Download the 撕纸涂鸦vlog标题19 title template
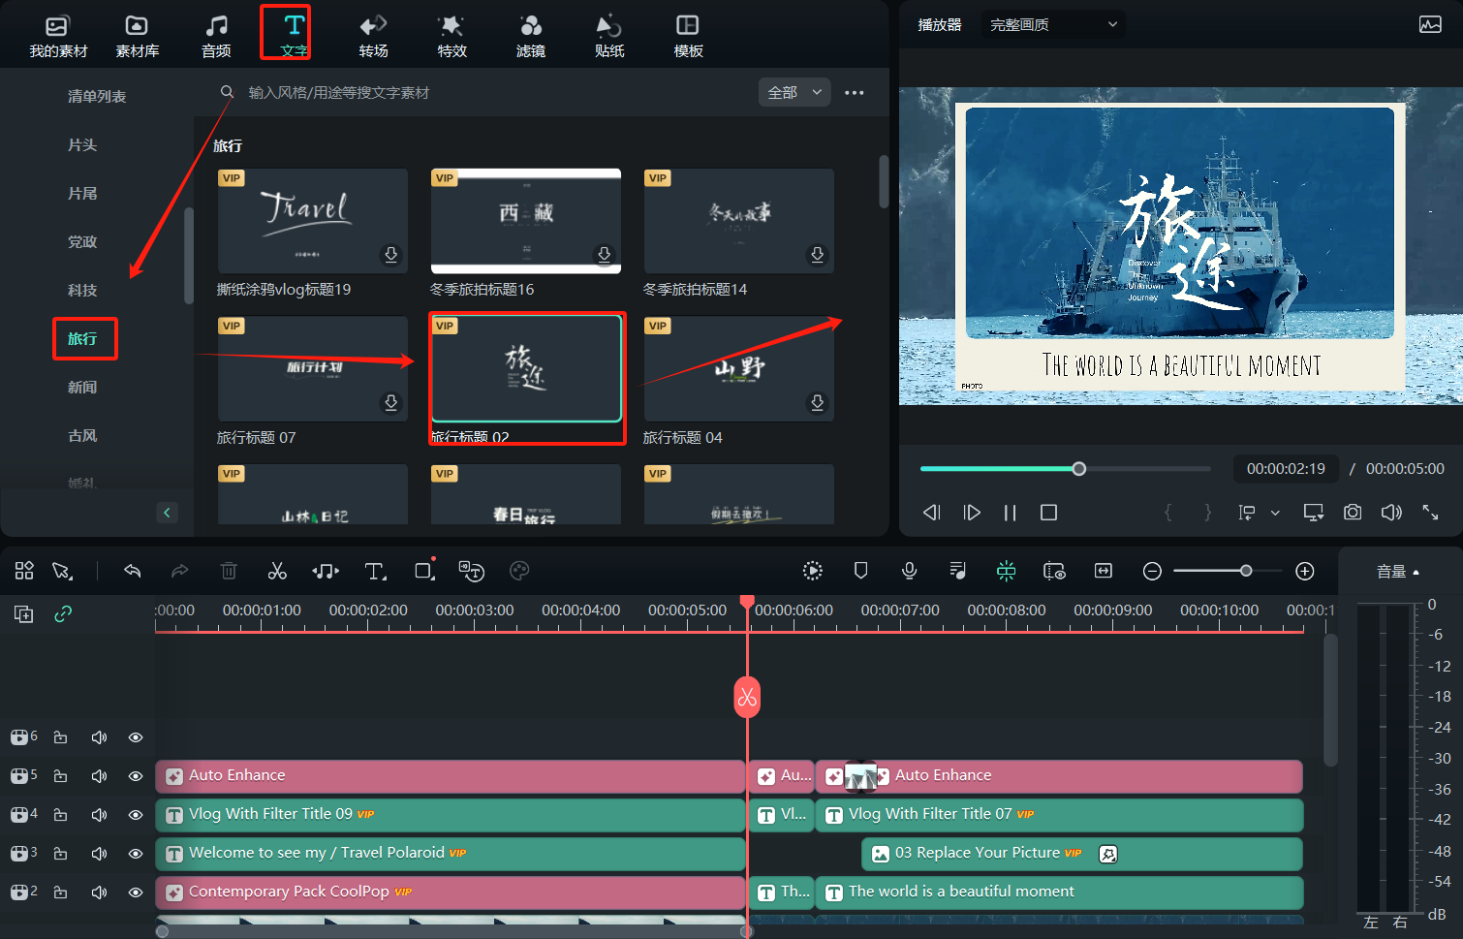The image size is (1463, 939). tap(390, 254)
